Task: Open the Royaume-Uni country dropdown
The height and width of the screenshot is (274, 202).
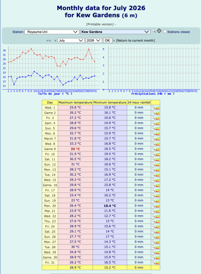Action: point(52,32)
